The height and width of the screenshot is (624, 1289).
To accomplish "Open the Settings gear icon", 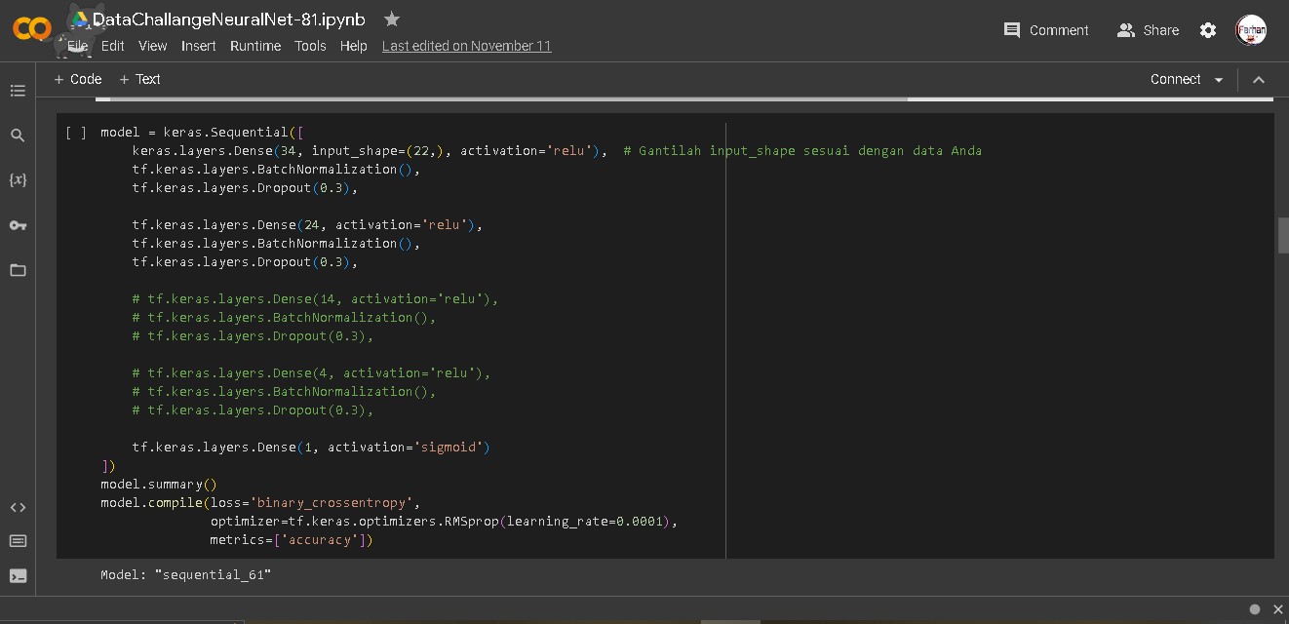I will point(1208,30).
